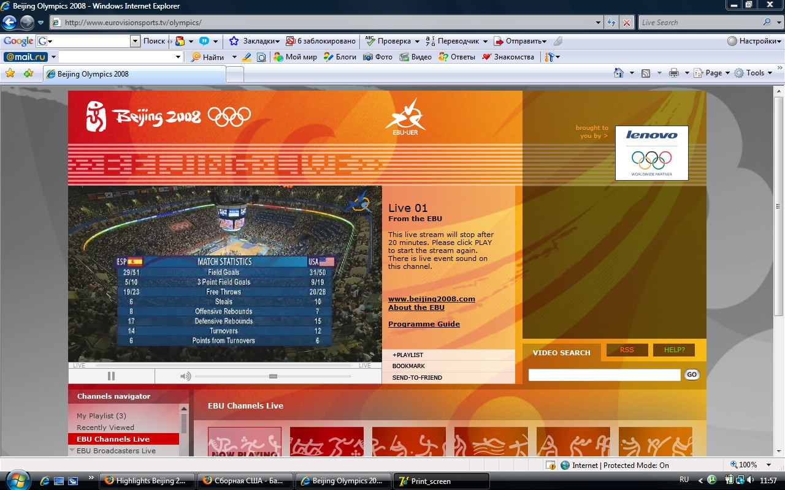Open the Tools gear menu

(753, 73)
